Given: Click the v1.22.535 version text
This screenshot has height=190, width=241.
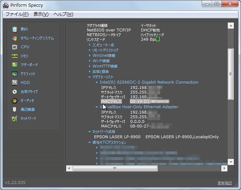Looking at the screenshot, I should [15, 182].
